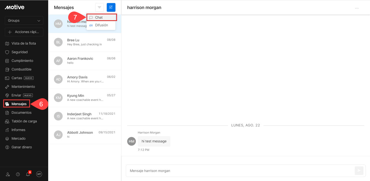Click NUEVO badge next to Cartas
370x181 pixels.
click(29, 78)
